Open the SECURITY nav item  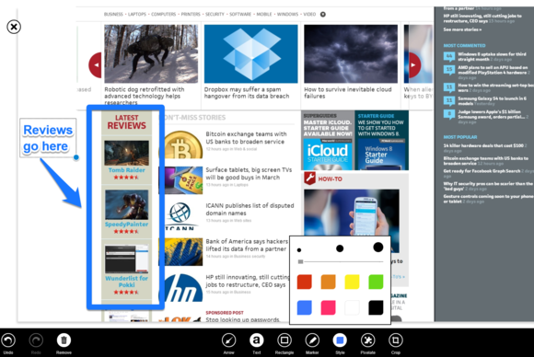coord(215,15)
